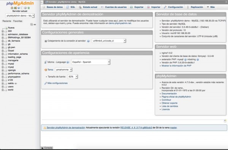Click the master branch link
The width and height of the screenshot is (228, 150).
173,128
